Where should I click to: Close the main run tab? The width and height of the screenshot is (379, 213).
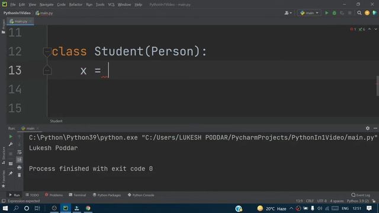[x=38, y=128]
